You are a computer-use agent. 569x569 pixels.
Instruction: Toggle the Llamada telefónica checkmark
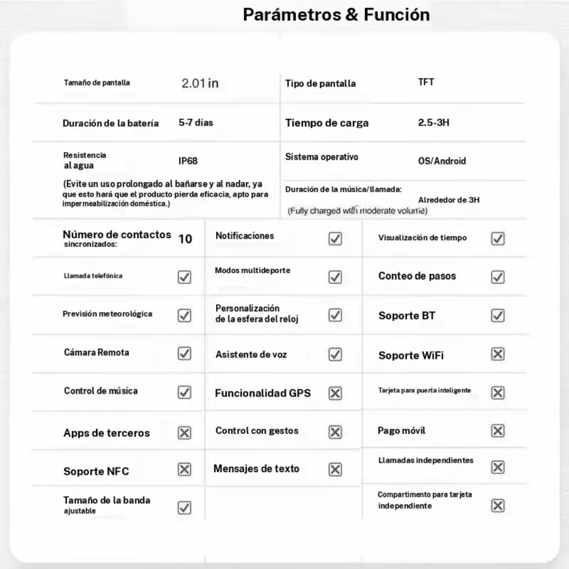tap(184, 277)
